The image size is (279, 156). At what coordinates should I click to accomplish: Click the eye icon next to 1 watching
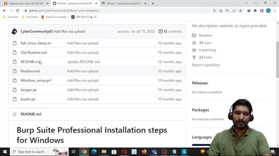tap(194, 50)
